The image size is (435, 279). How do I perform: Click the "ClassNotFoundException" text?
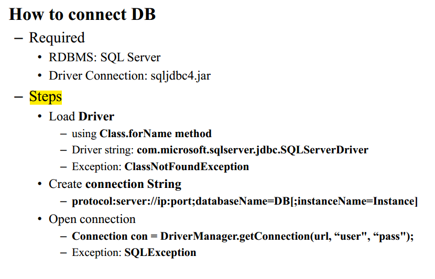(x=187, y=167)
